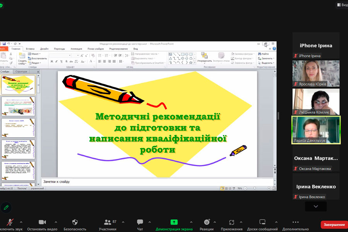
Task: Select the text box shape icon
Action: (170, 54)
